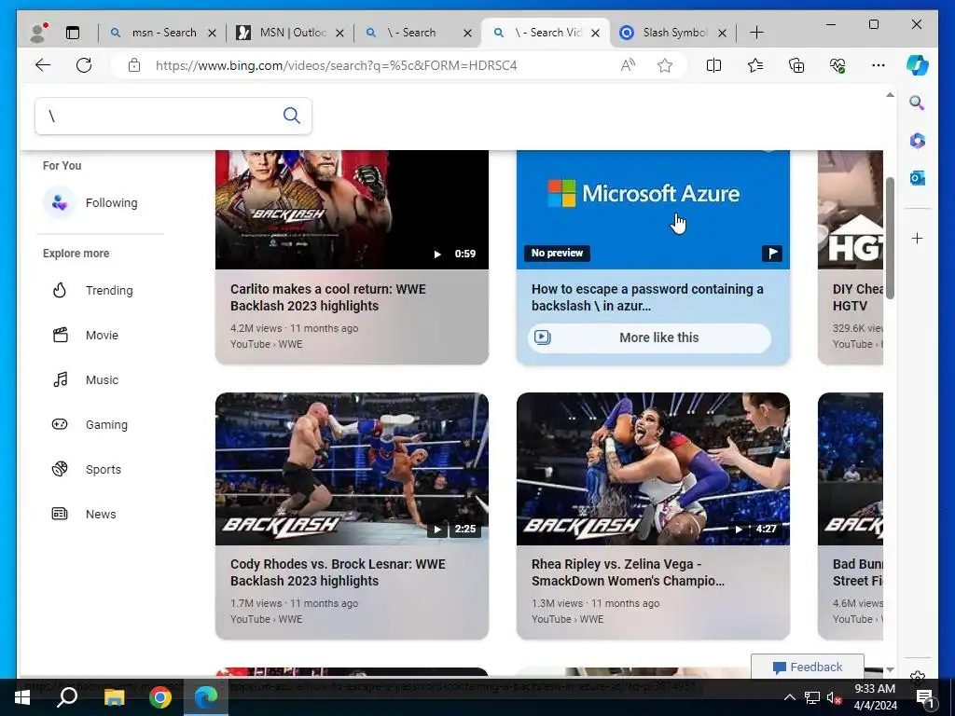The height and width of the screenshot is (716, 955).
Task: Open Music videos category
Action: tap(85, 380)
